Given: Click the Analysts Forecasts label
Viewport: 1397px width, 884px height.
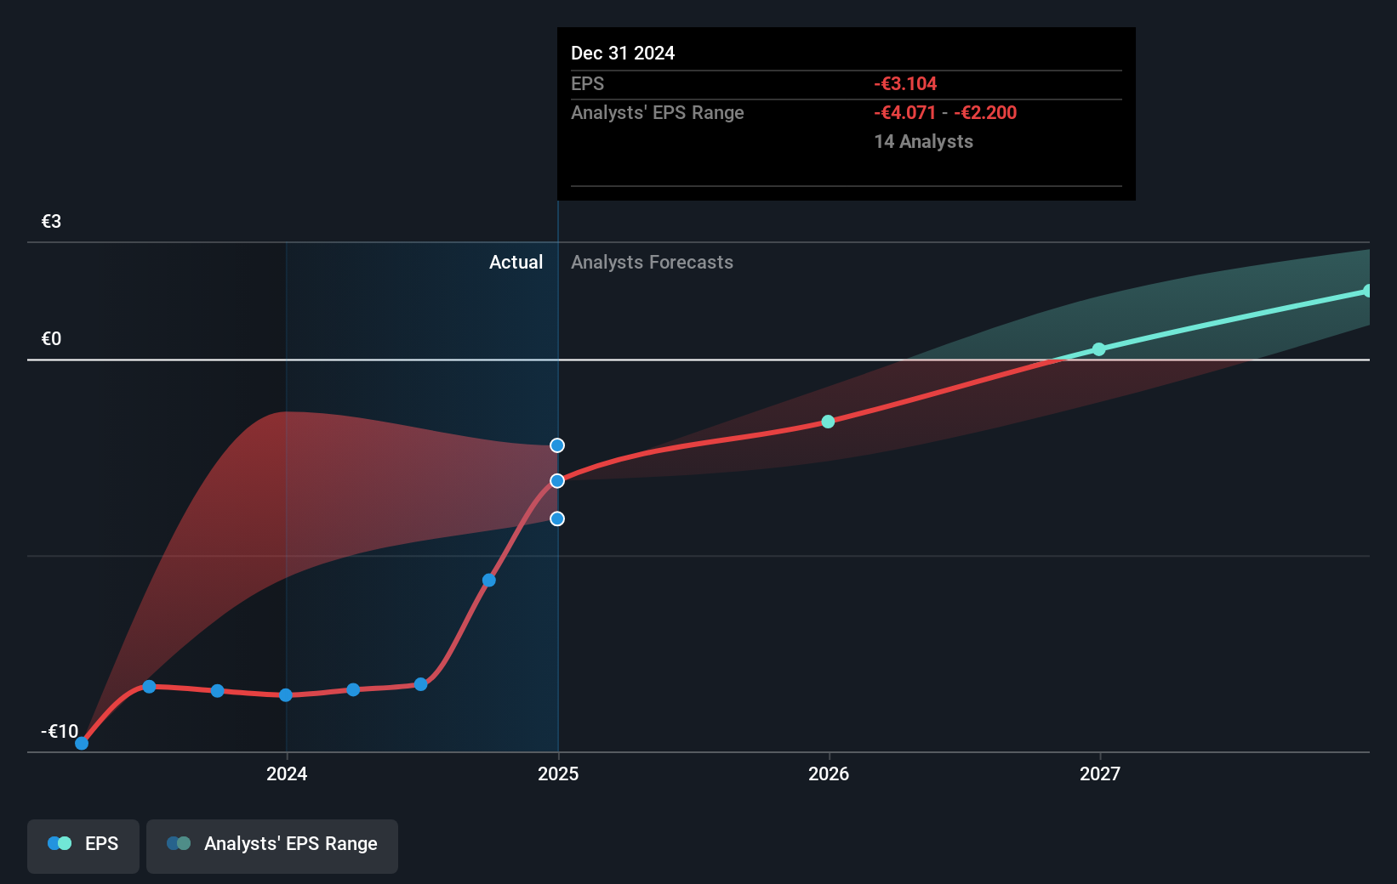Looking at the screenshot, I should [x=652, y=263].
